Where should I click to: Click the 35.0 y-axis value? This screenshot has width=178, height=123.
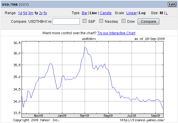17,77
